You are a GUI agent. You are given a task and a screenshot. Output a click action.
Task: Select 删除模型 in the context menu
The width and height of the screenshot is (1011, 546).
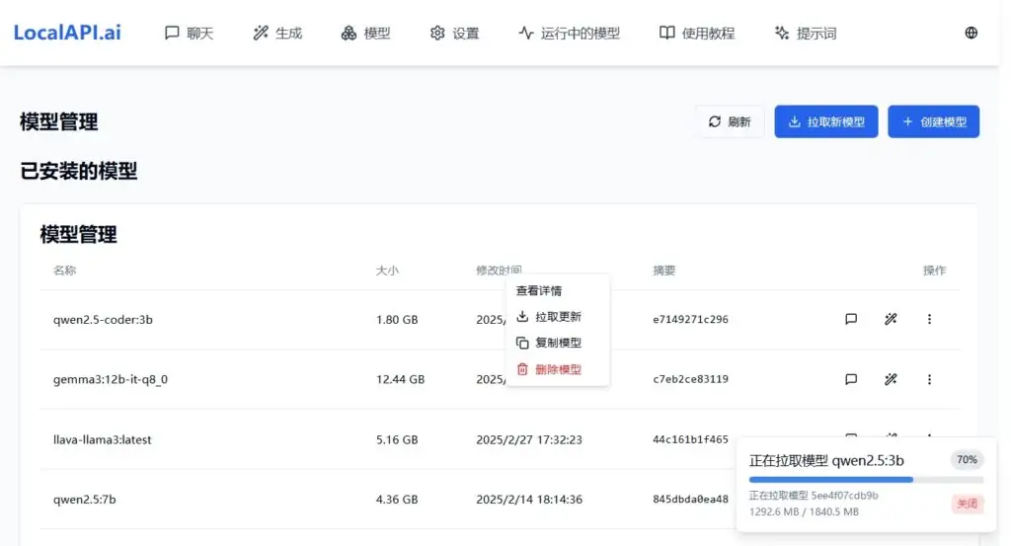pyautogui.click(x=558, y=369)
